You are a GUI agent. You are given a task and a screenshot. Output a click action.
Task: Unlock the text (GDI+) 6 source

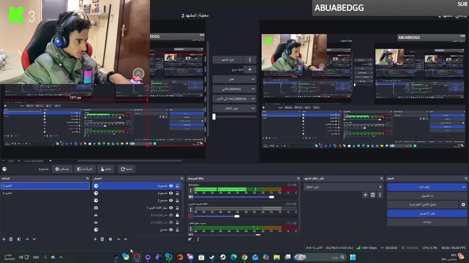click(x=177, y=215)
